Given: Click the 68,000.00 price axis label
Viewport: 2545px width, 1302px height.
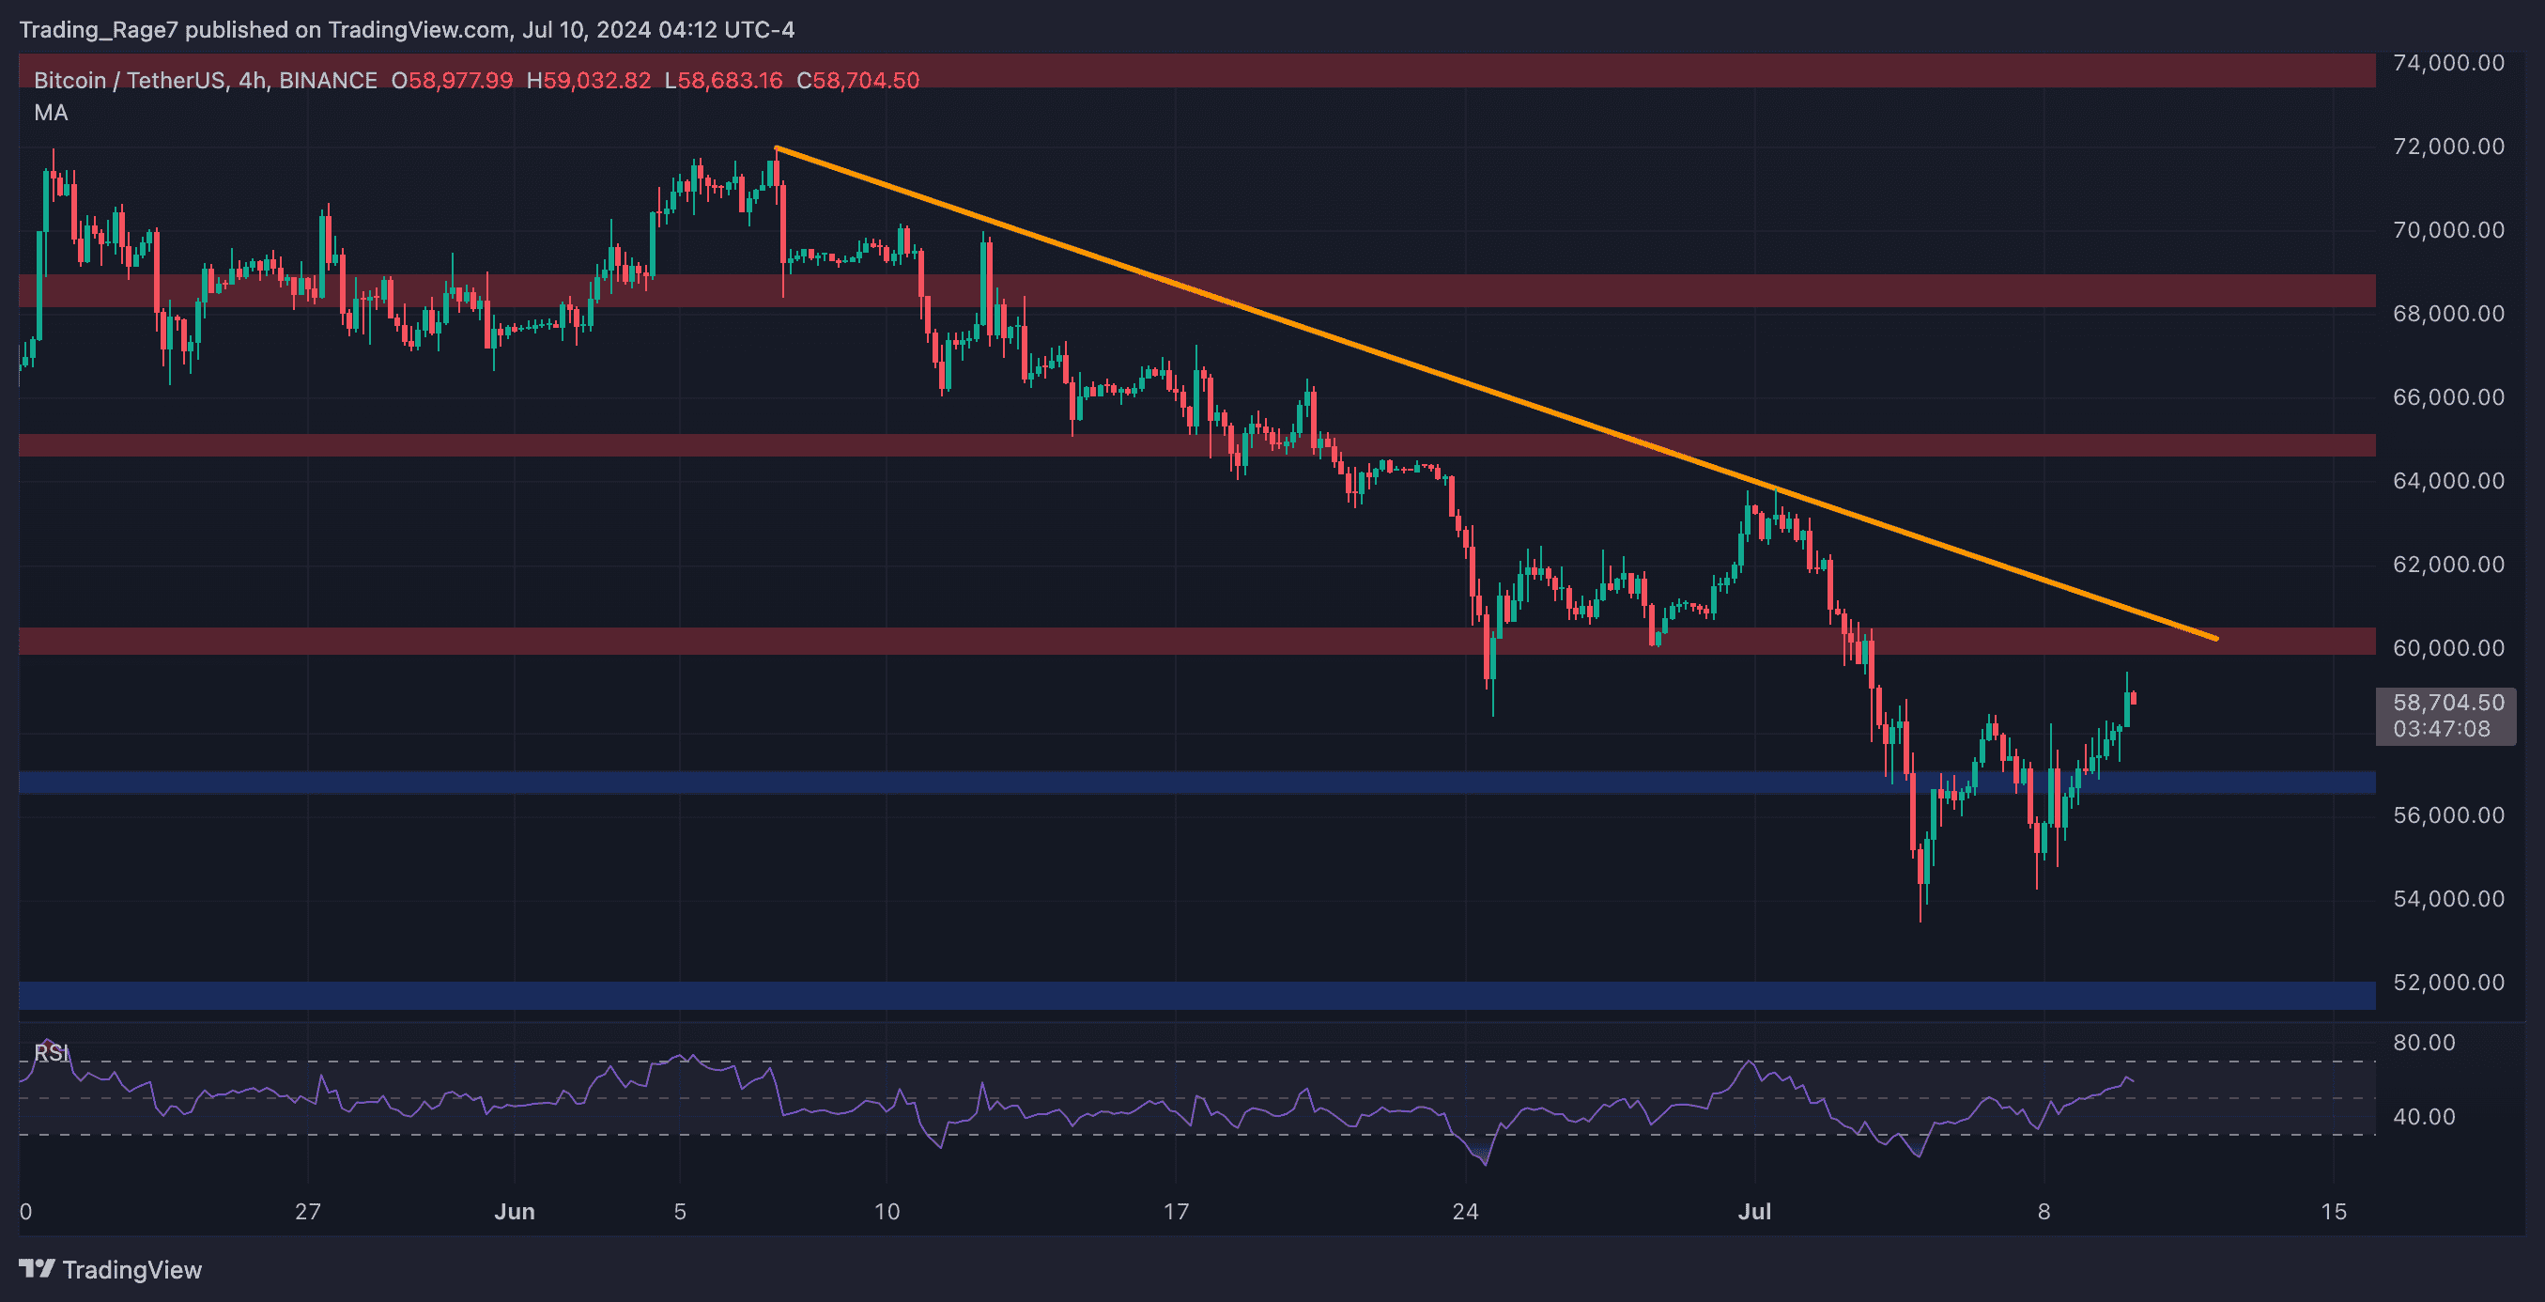Looking at the screenshot, I should click(2448, 314).
